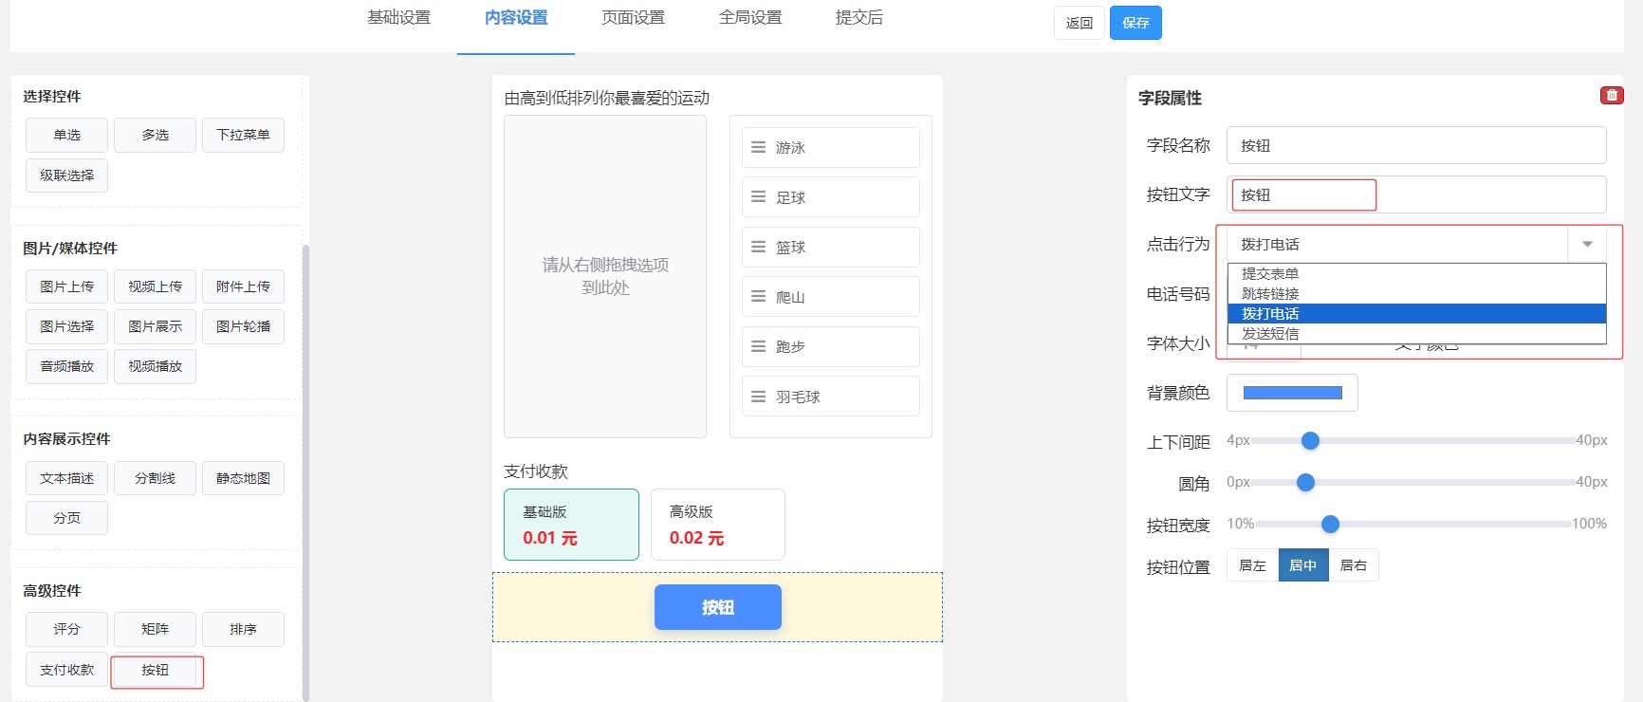Viewport: 1643px width, 702px height.
Task: Open the 背景颜色 blue color swatch
Action: point(1292,393)
